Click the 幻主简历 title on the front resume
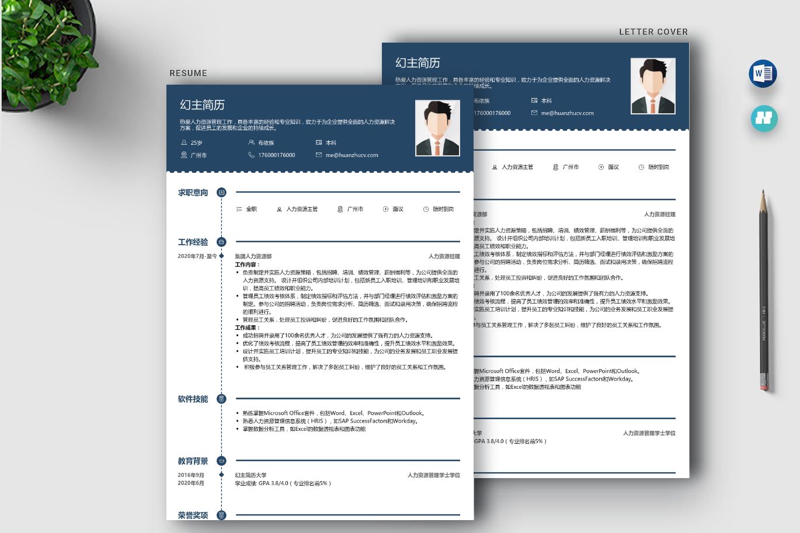800x533 pixels. (x=202, y=105)
